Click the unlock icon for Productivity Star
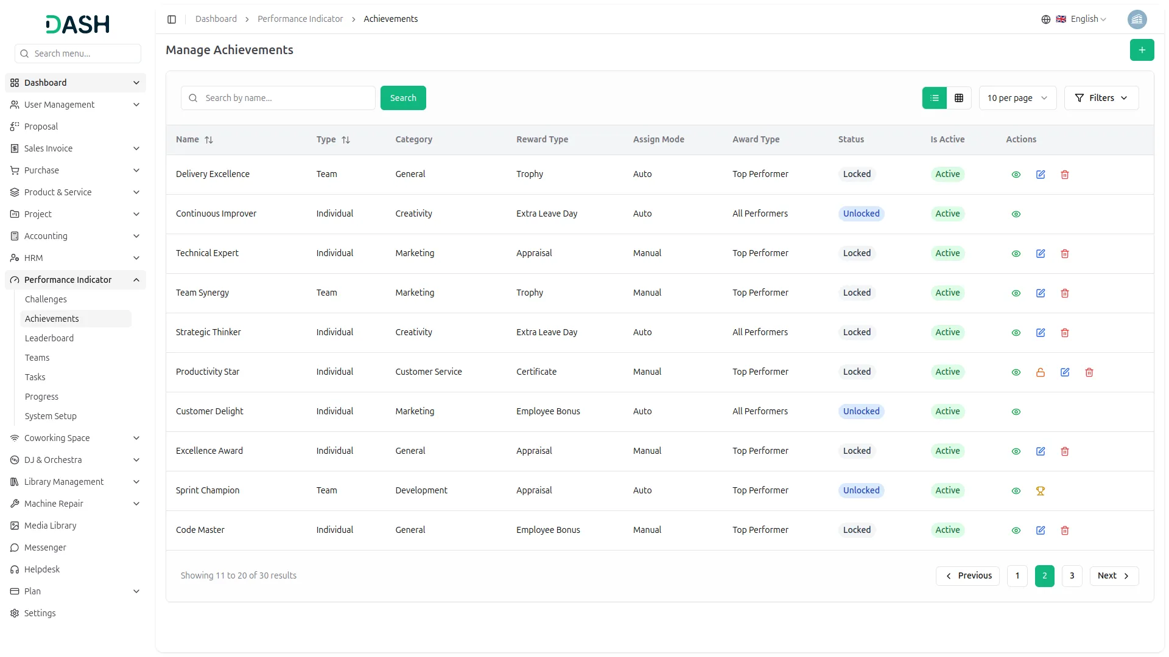 coord(1041,372)
